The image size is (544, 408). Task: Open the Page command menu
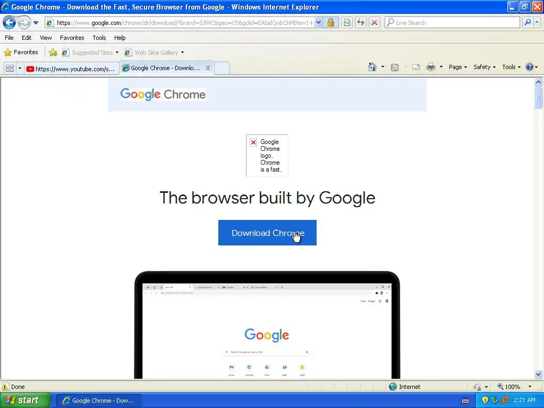[x=458, y=67]
